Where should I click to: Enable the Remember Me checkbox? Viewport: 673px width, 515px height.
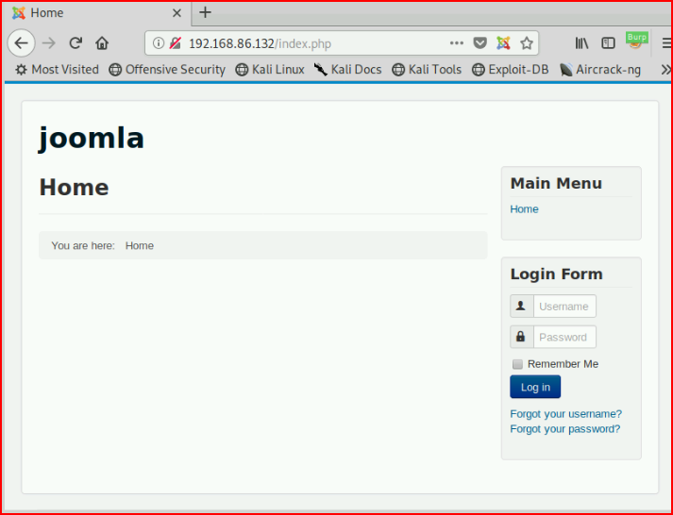click(517, 364)
